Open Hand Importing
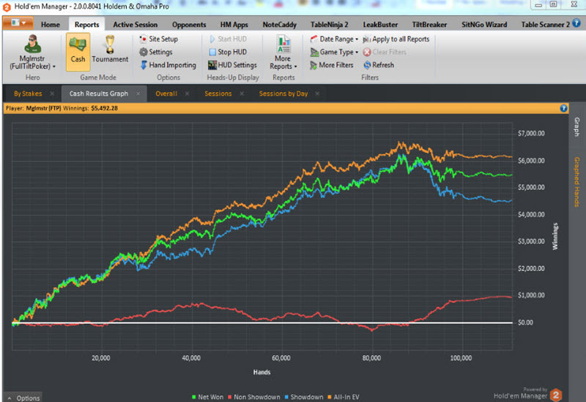The width and height of the screenshot is (586, 402). [168, 65]
